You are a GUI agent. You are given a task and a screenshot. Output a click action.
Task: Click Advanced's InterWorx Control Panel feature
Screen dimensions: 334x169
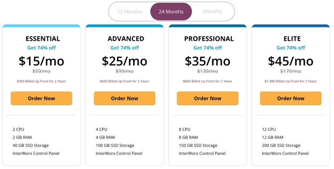[x=119, y=153]
